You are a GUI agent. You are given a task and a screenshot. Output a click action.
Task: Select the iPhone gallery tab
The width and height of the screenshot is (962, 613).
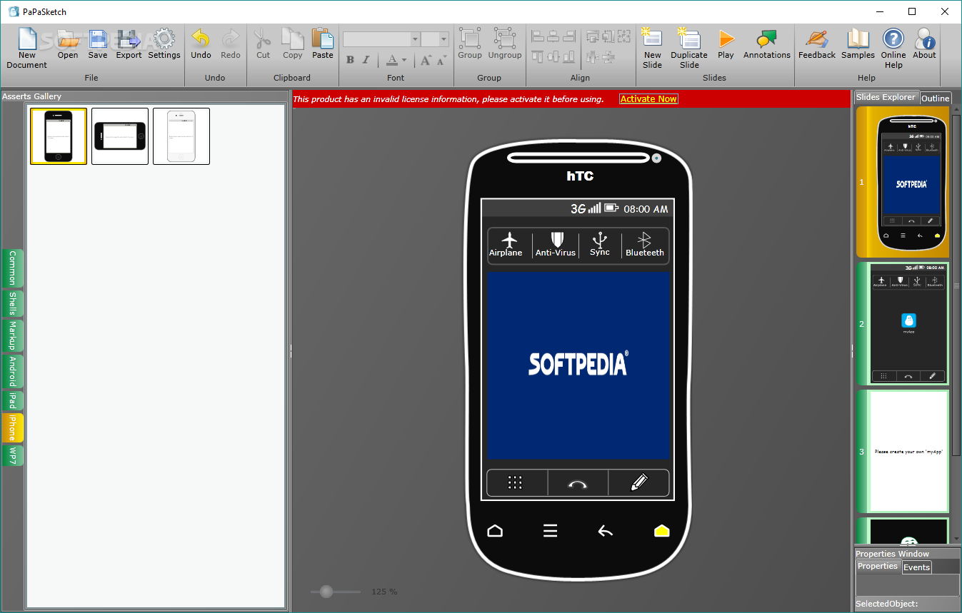pyautogui.click(x=13, y=428)
